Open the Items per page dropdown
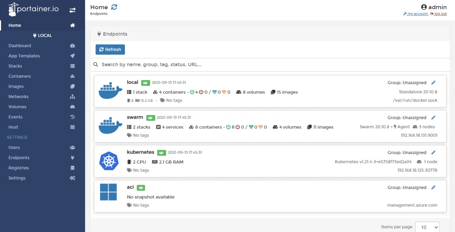The image size is (455, 232). 427,227
